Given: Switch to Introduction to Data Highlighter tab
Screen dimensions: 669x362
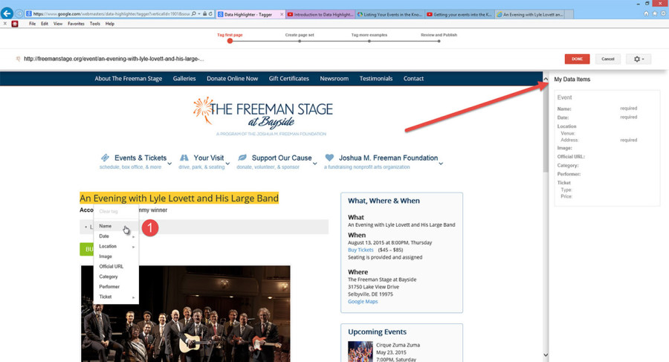Looking at the screenshot, I should [320, 15].
